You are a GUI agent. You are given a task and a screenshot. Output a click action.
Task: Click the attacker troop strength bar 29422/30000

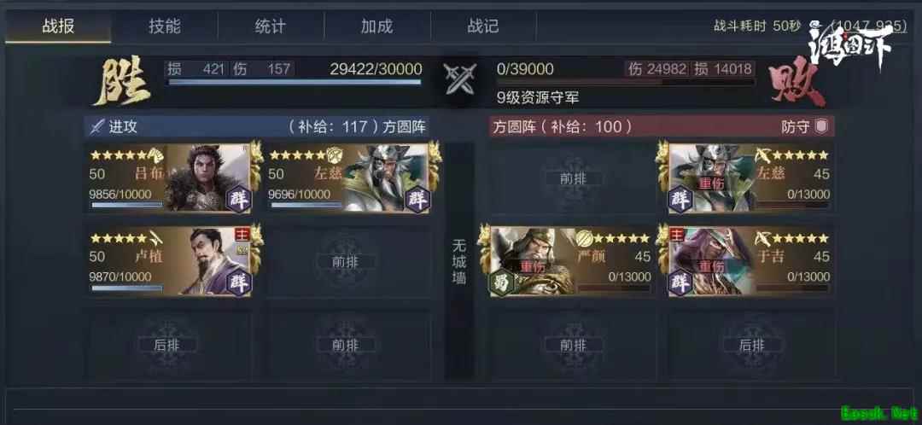point(295,82)
